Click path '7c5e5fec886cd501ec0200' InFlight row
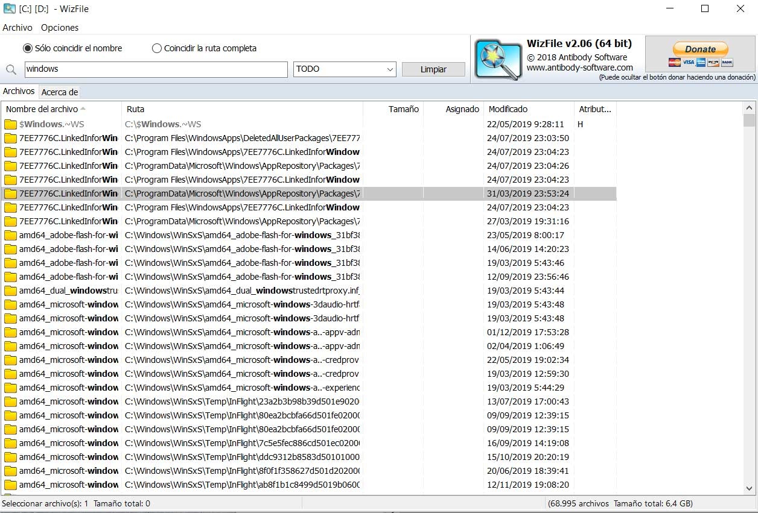This screenshot has width=758, height=513. 242,443
